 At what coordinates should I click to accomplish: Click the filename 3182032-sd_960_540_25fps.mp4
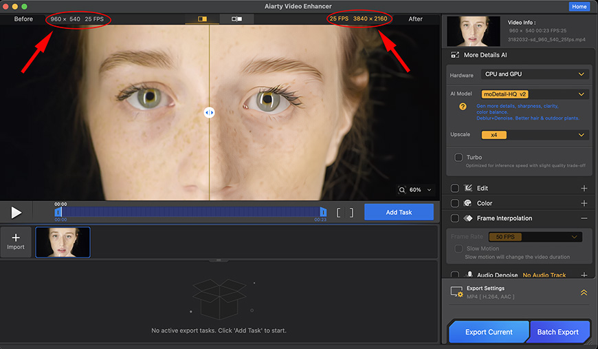pyautogui.click(x=546, y=39)
